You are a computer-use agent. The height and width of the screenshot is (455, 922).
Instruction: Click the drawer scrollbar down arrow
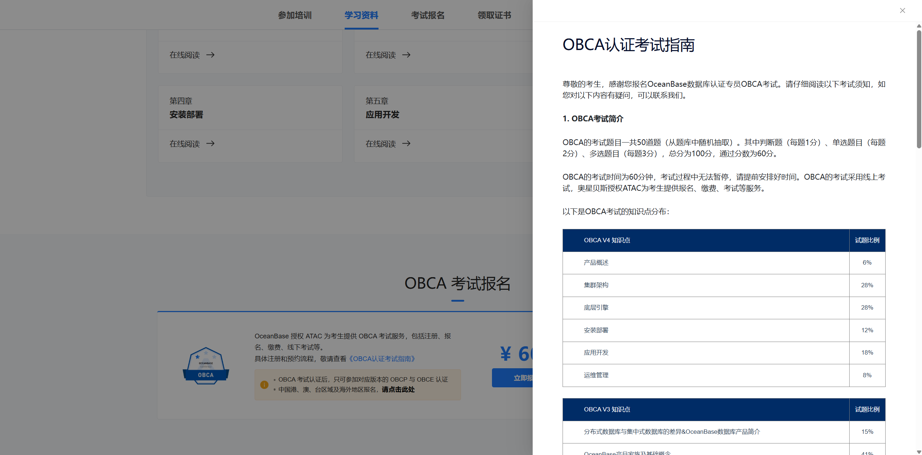[919, 452]
